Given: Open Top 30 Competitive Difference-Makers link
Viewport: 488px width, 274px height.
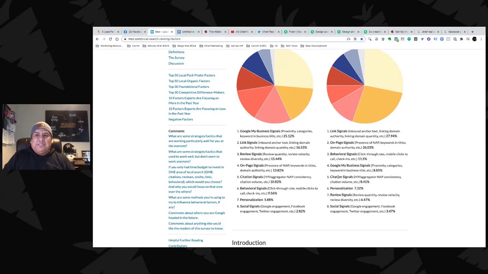Looking at the screenshot, I should [x=196, y=92].
